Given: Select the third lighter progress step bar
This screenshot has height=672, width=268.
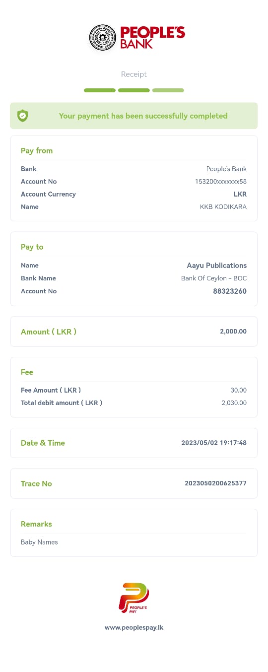Looking at the screenshot, I should (x=168, y=90).
